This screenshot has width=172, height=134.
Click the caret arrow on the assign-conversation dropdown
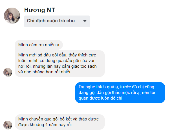pyautogui.click(x=85, y=21)
